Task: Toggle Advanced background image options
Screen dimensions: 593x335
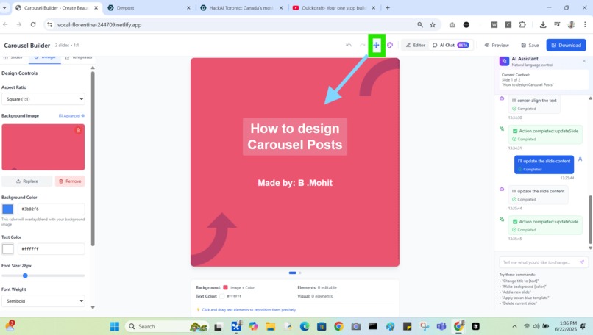Action: [71, 115]
